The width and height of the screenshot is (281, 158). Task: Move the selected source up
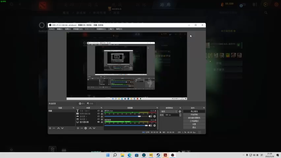tap(90, 128)
